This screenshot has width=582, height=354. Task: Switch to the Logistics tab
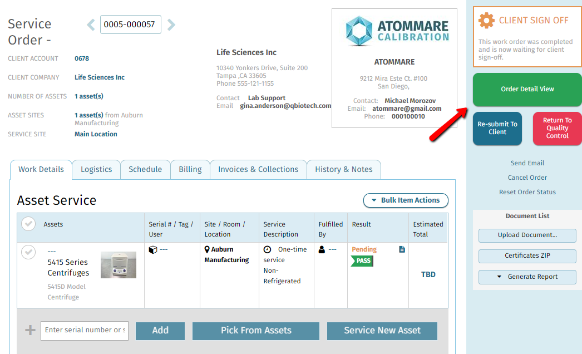tap(96, 169)
